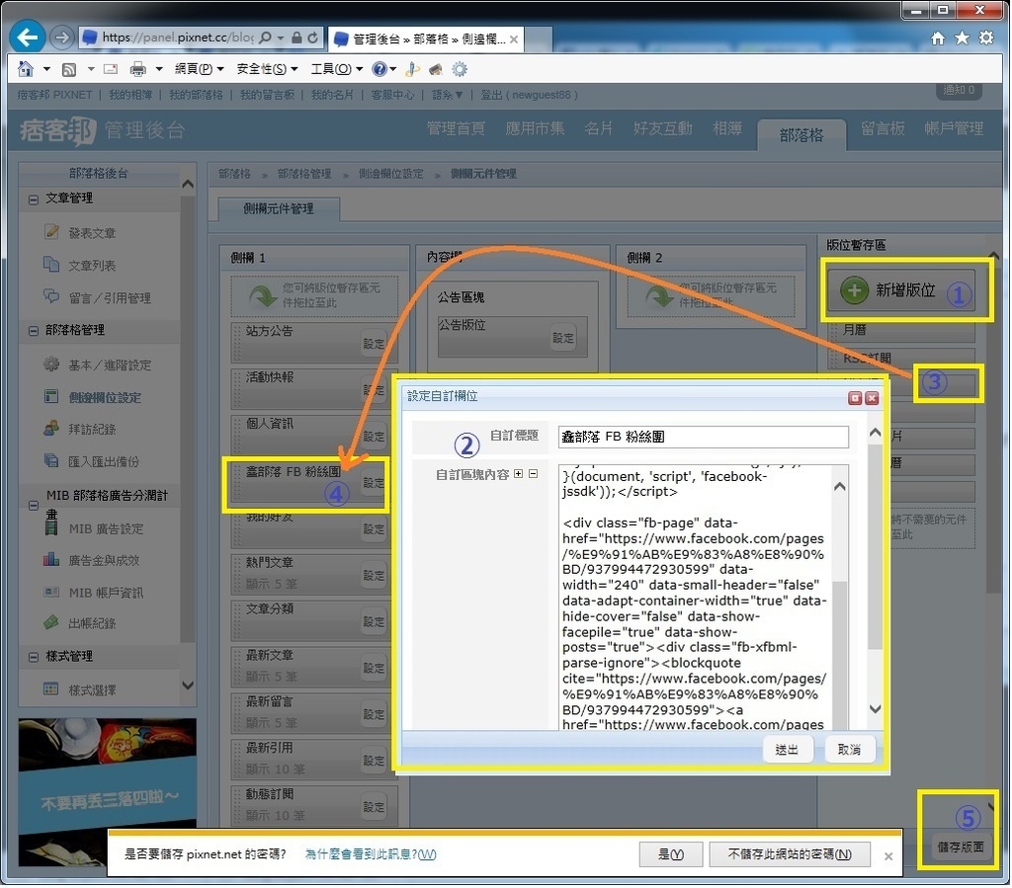
Task: Open the 好友互動 navigation tab
Action: point(663,128)
